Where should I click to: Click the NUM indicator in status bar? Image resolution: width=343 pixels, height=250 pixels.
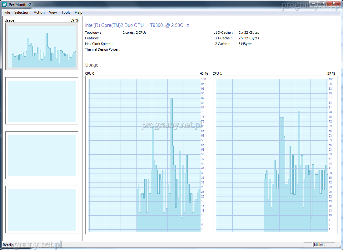pos(318,245)
